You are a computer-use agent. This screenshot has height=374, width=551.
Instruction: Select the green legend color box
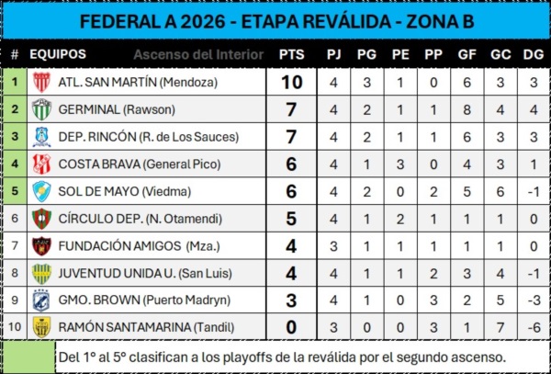(x=28, y=357)
